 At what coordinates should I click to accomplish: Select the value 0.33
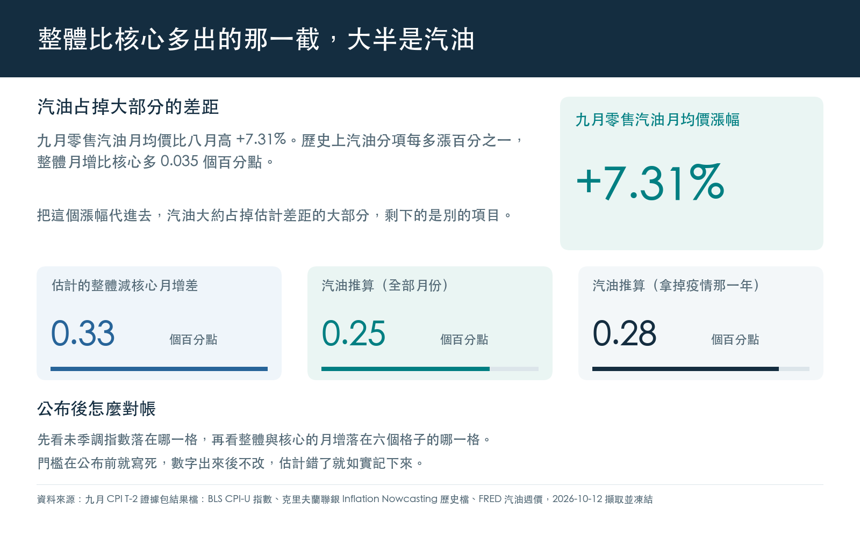pos(83,333)
